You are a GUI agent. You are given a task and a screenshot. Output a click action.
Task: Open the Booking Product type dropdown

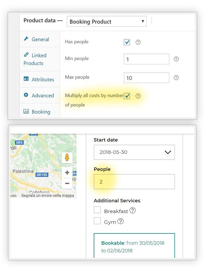[x=107, y=21]
